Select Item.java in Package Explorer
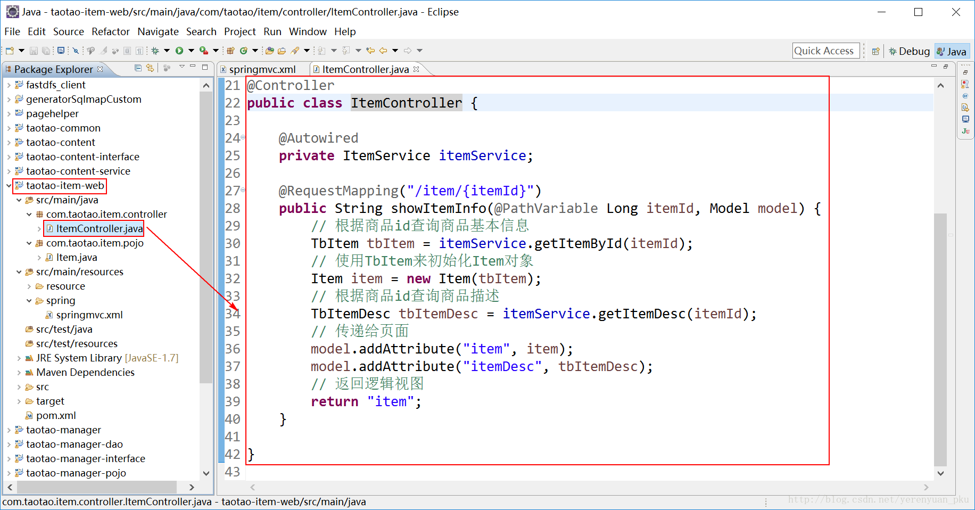 [x=77, y=257]
